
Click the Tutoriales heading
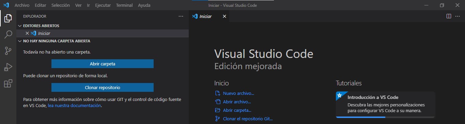[349, 83]
